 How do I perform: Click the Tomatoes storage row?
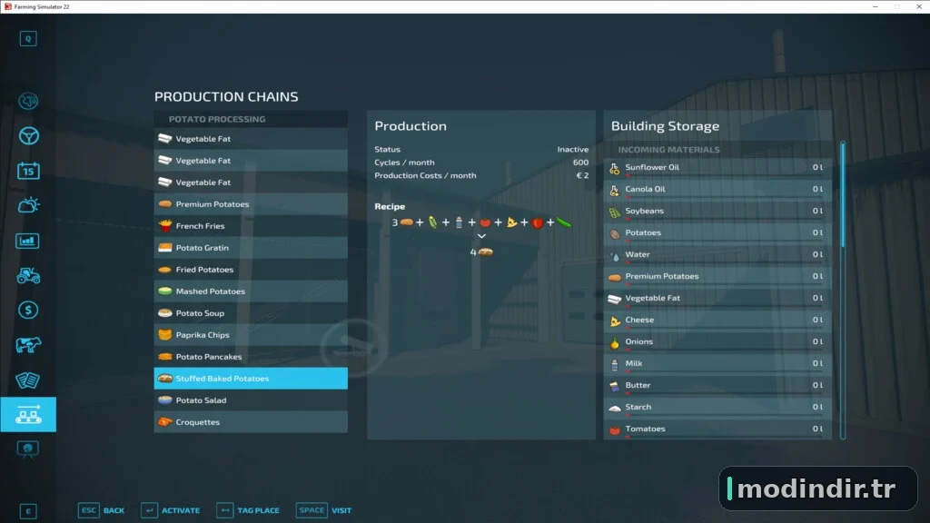point(717,429)
